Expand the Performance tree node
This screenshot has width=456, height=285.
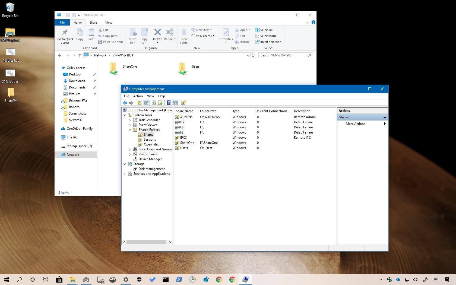pyautogui.click(x=130, y=154)
